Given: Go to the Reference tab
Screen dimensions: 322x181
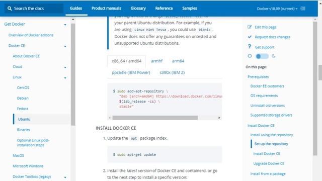Looking at the screenshot, I should pos(164,9).
